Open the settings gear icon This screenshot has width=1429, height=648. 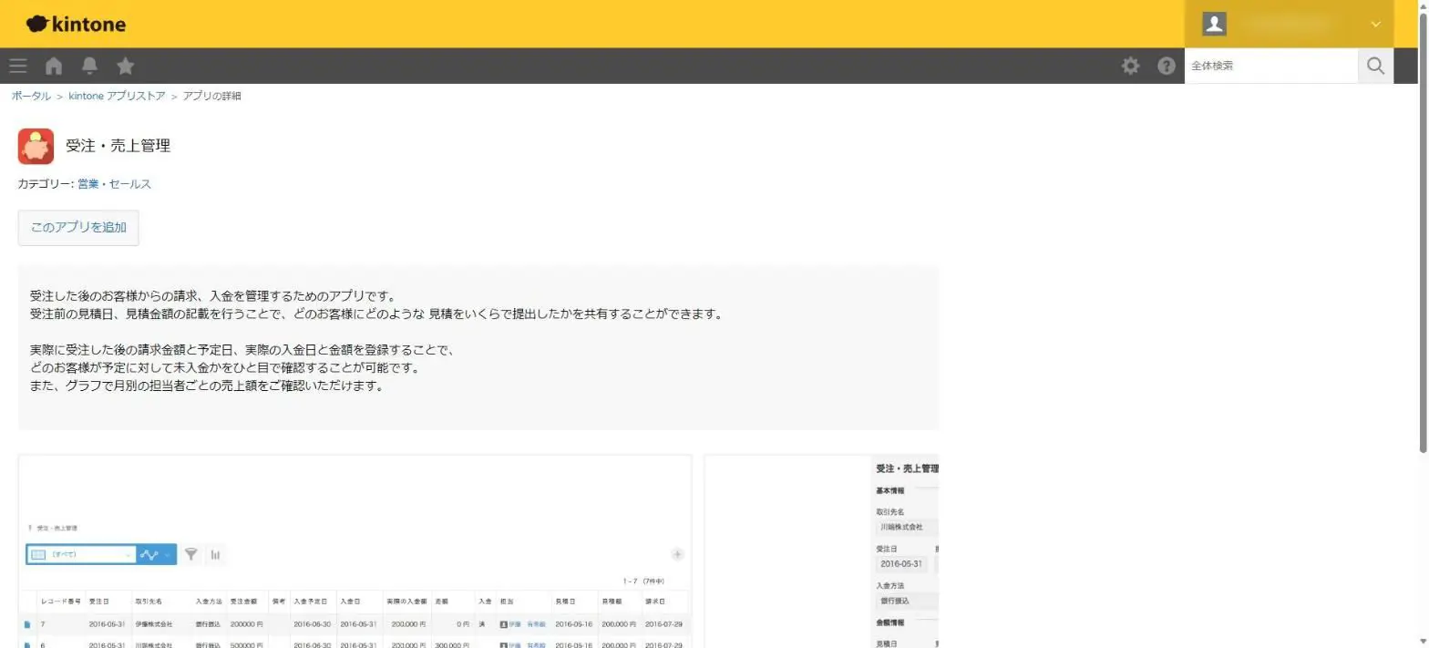[x=1130, y=66]
